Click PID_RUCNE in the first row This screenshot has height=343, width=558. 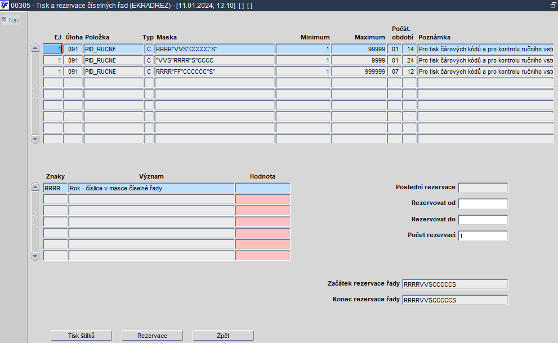114,49
